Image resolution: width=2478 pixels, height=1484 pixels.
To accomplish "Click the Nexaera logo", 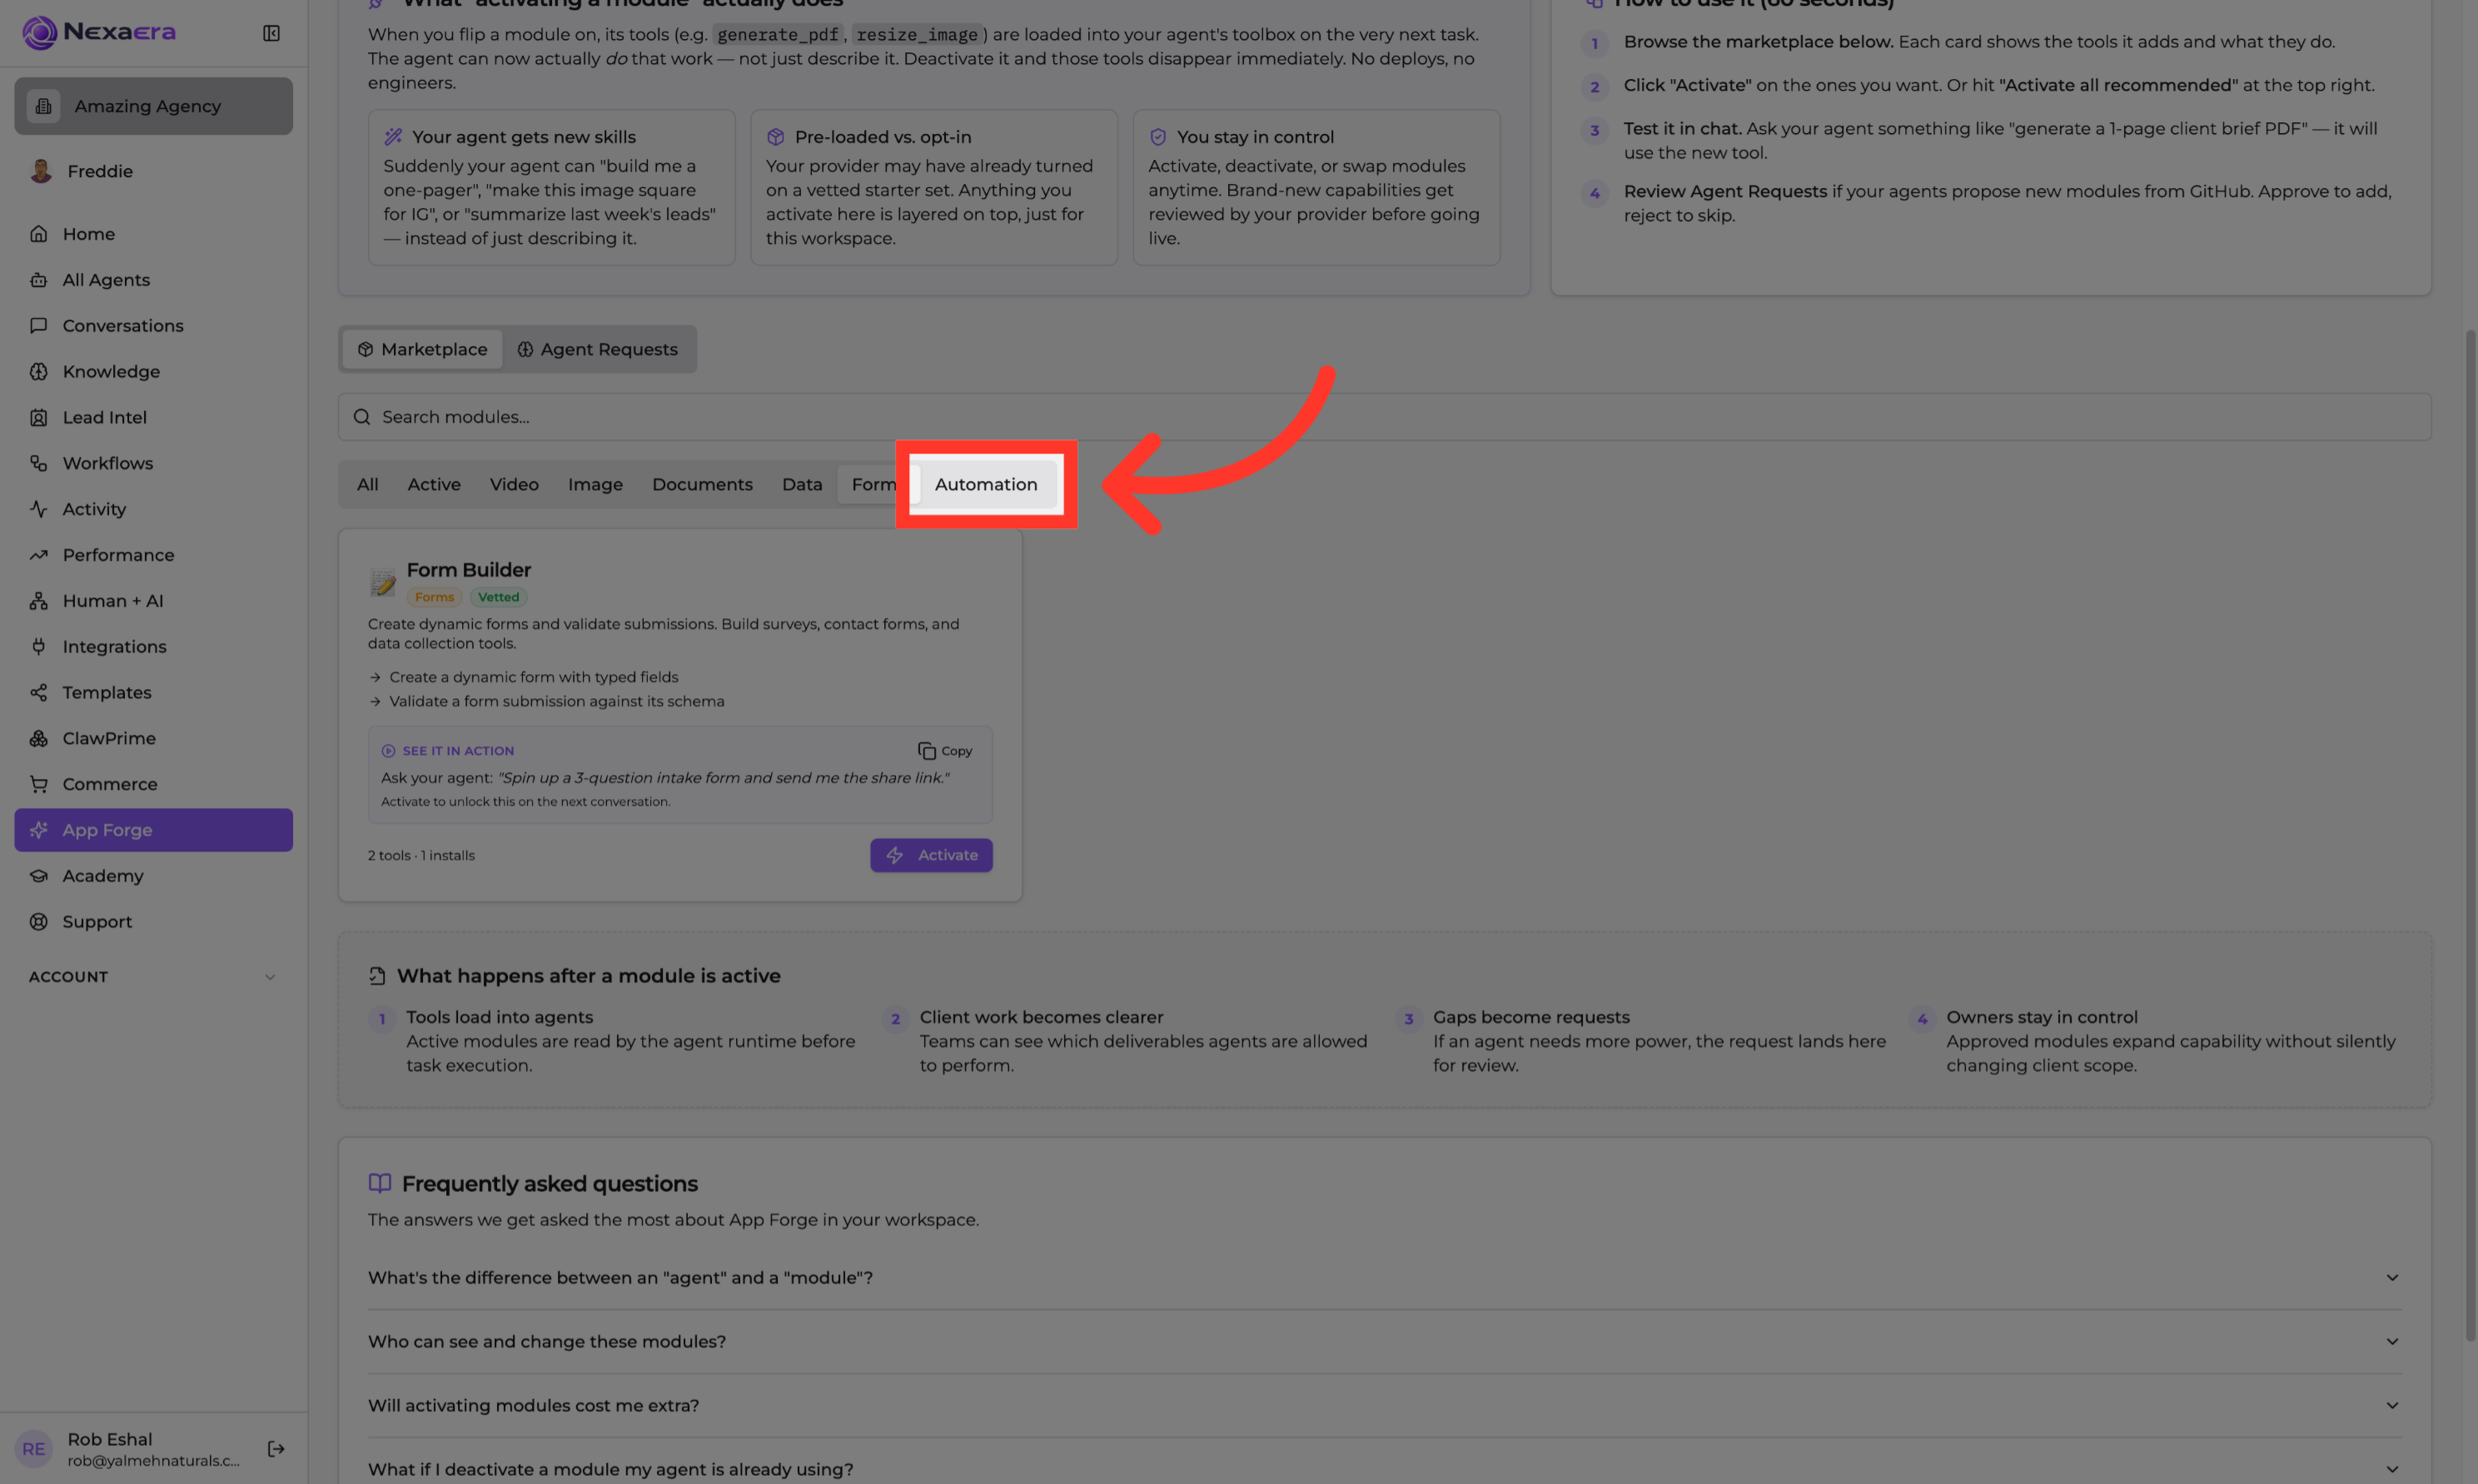I will 99,32.
